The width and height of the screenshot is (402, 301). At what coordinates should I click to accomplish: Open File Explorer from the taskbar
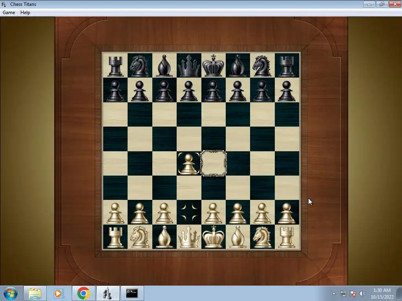click(35, 293)
